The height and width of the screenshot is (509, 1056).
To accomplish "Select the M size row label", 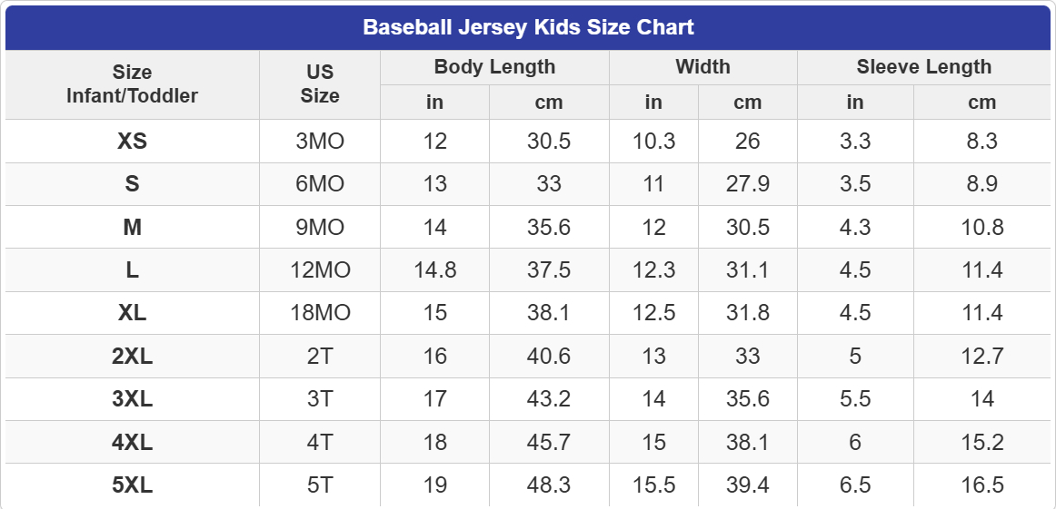I will pyautogui.click(x=132, y=228).
